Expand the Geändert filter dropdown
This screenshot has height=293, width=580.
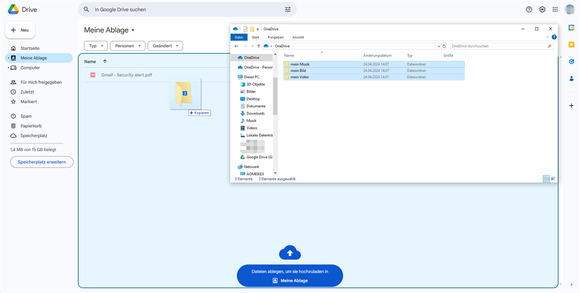[x=165, y=46]
